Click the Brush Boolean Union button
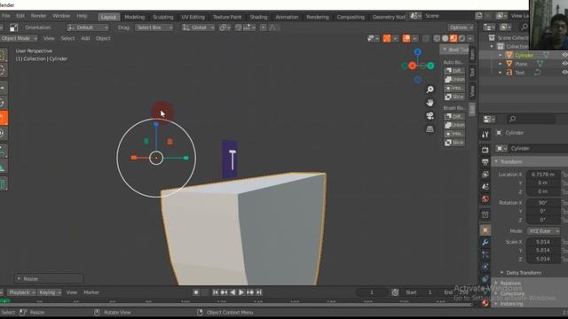Screen dimensions: 568x319 point(454,125)
